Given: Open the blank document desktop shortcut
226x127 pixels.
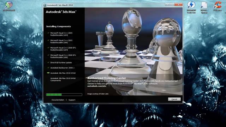Looking at the screenshot, I should pyautogui.click(x=204, y=7).
